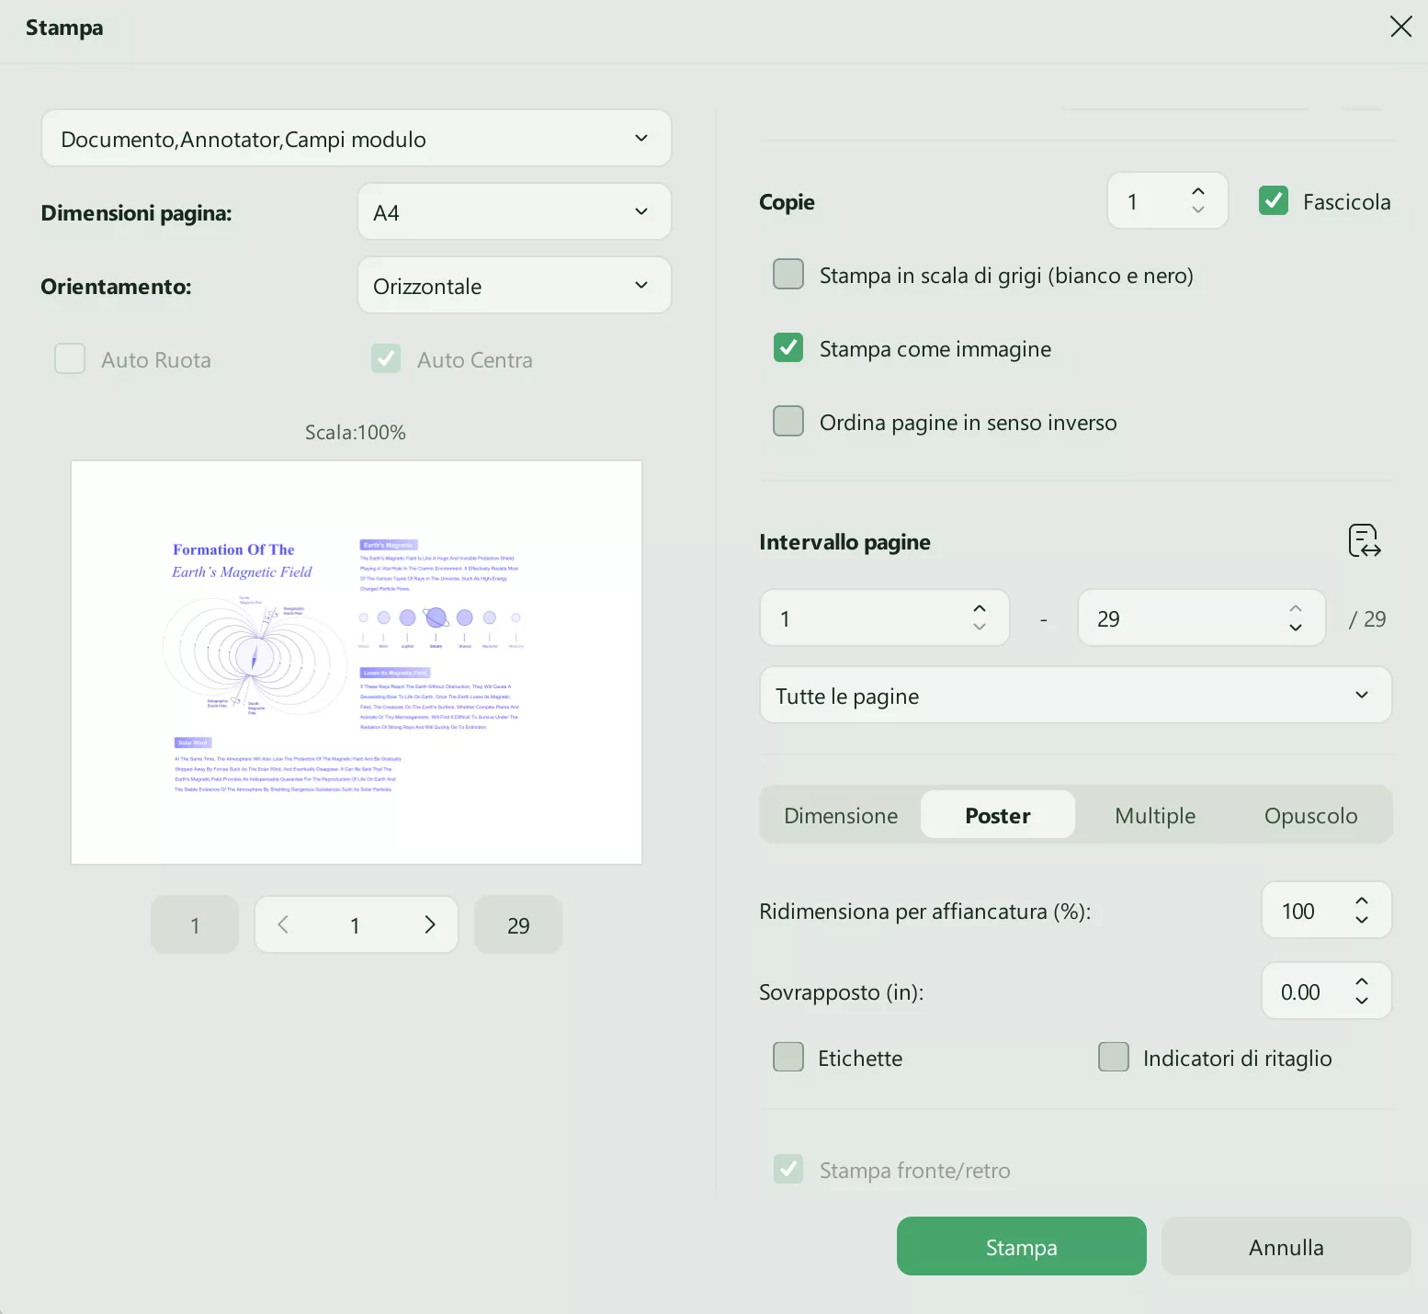
Task: Toggle Stampa come immagine checkbox
Action: point(788,347)
